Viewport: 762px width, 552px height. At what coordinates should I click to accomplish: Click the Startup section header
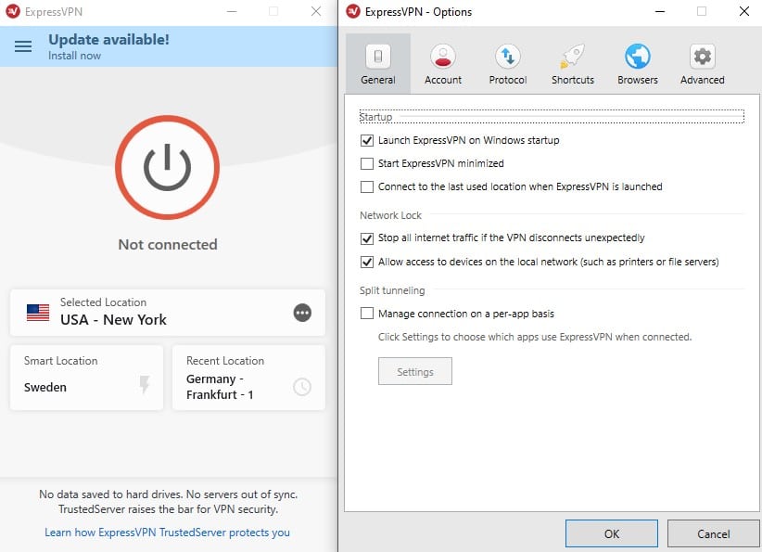tap(375, 117)
